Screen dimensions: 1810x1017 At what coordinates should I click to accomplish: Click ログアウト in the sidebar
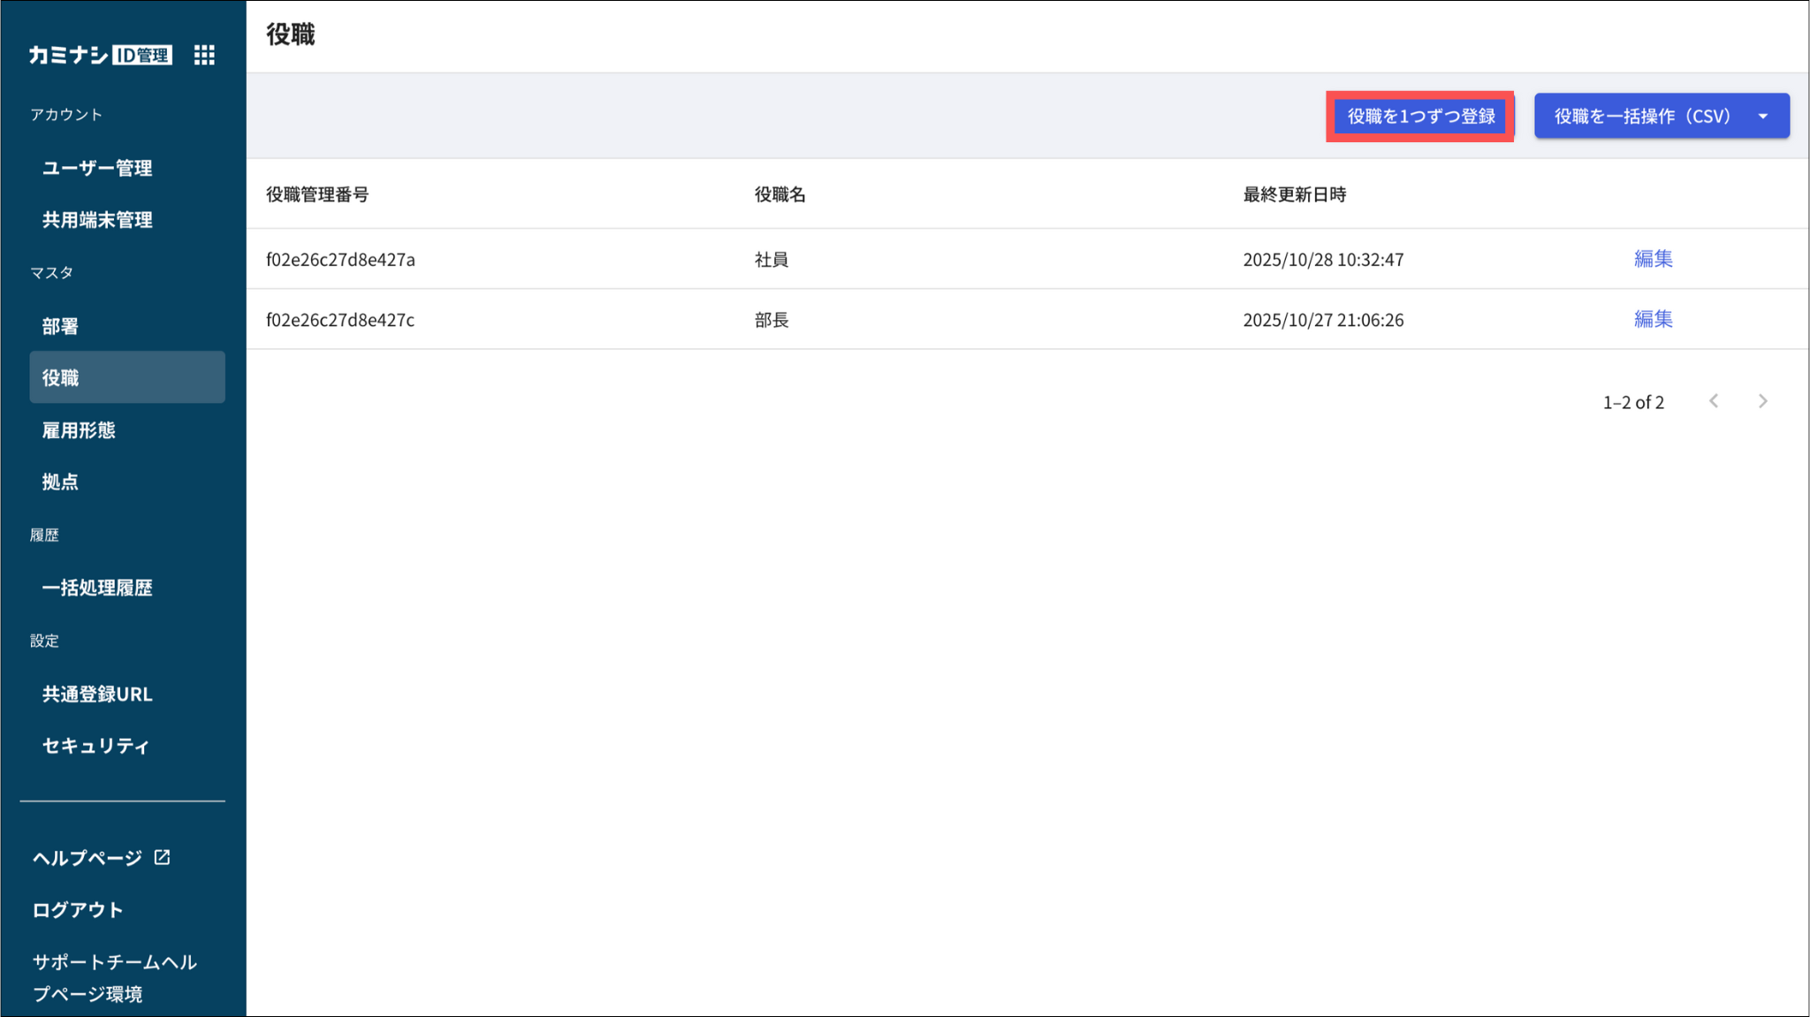[x=78, y=909]
